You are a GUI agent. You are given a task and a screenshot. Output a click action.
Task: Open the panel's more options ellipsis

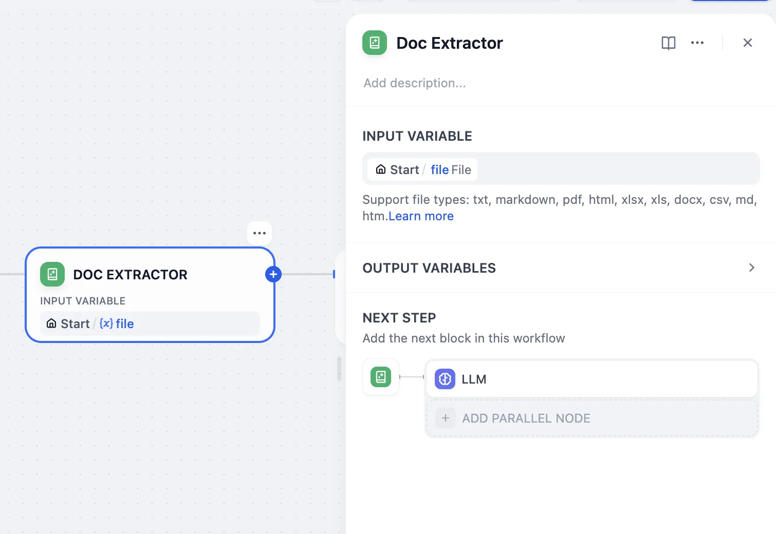pos(697,43)
